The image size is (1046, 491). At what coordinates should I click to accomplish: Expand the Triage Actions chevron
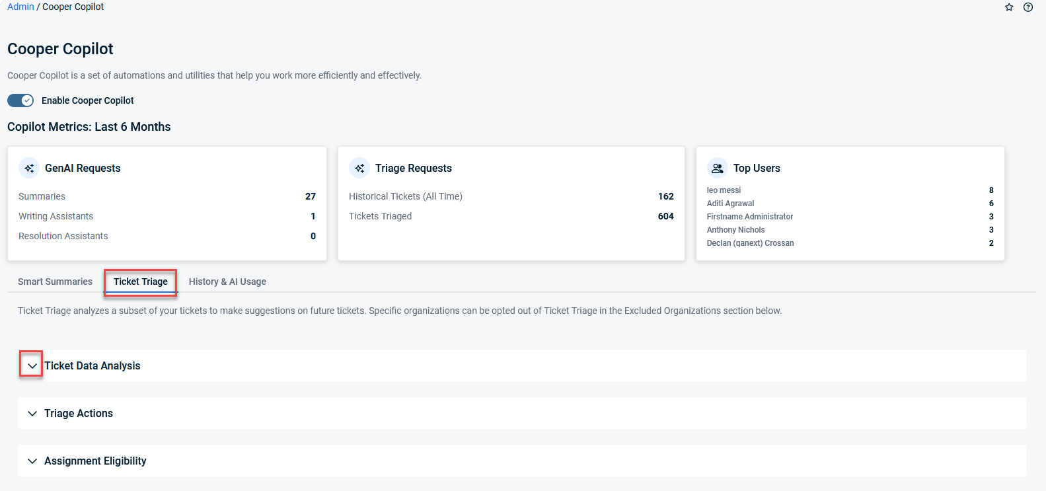[32, 414]
